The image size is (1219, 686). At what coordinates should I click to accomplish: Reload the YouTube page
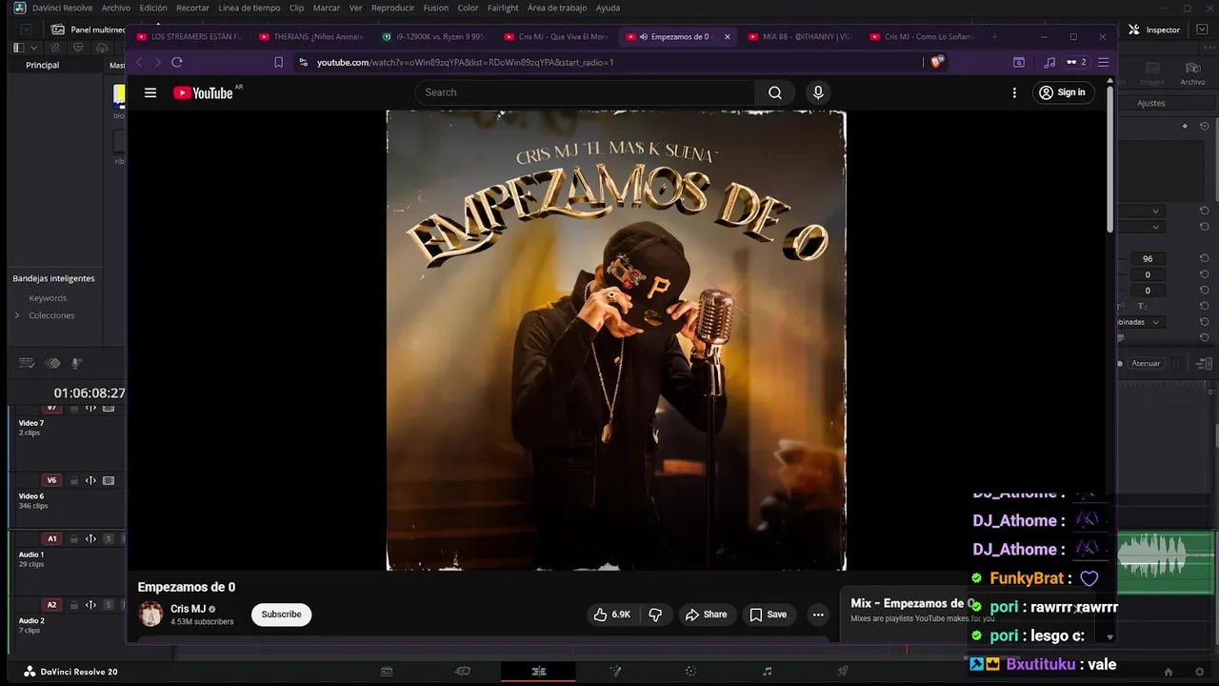coord(177,62)
